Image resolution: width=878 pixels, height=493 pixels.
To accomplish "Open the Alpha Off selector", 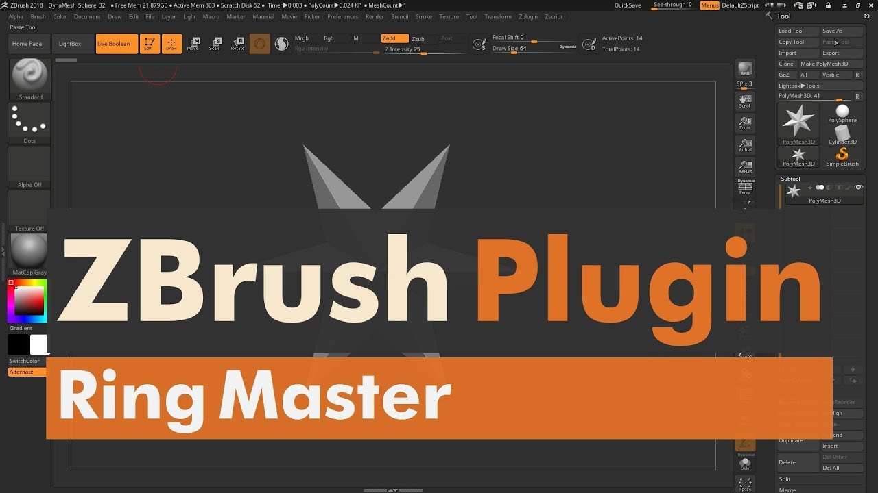I will 30,167.
